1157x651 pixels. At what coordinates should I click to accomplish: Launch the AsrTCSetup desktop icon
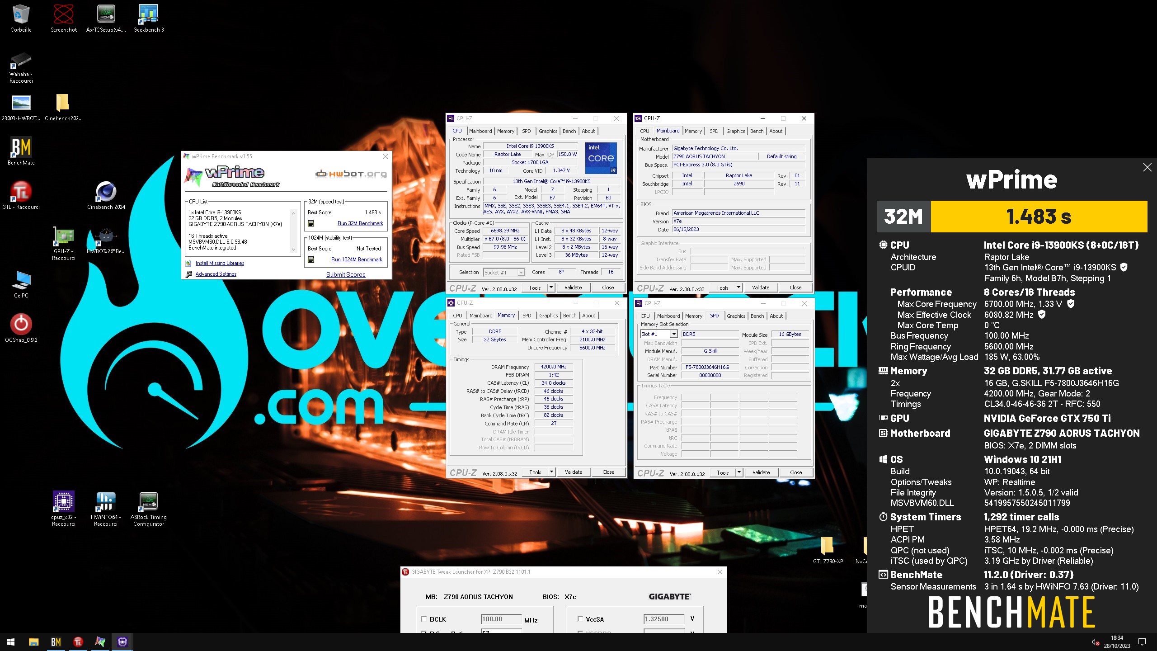[x=106, y=18]
